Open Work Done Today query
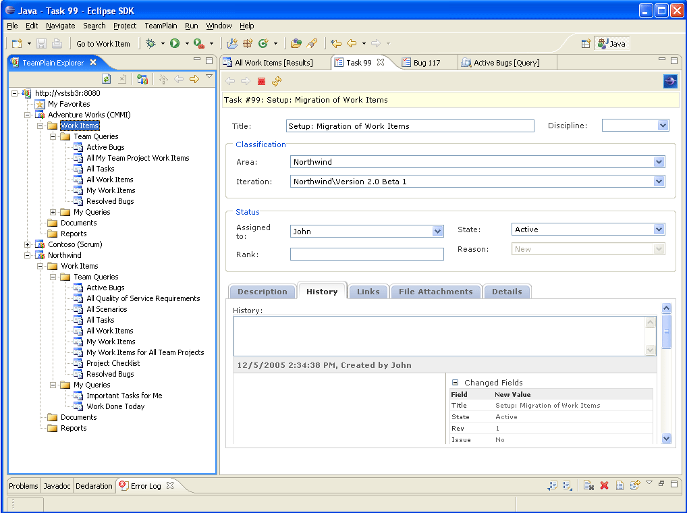Screen dimensions: 687x513 (x=115, y=406)
